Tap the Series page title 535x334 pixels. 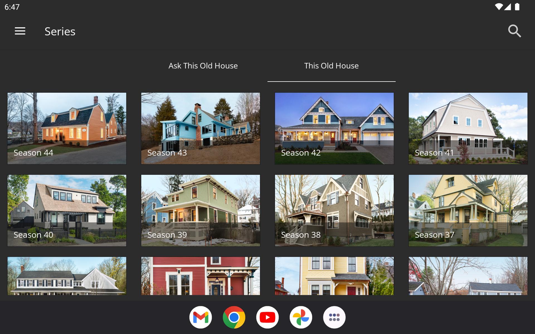[60, 31]
